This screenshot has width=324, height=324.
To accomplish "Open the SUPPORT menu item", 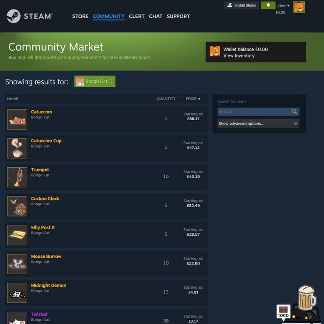I will (x=178, y=16).
